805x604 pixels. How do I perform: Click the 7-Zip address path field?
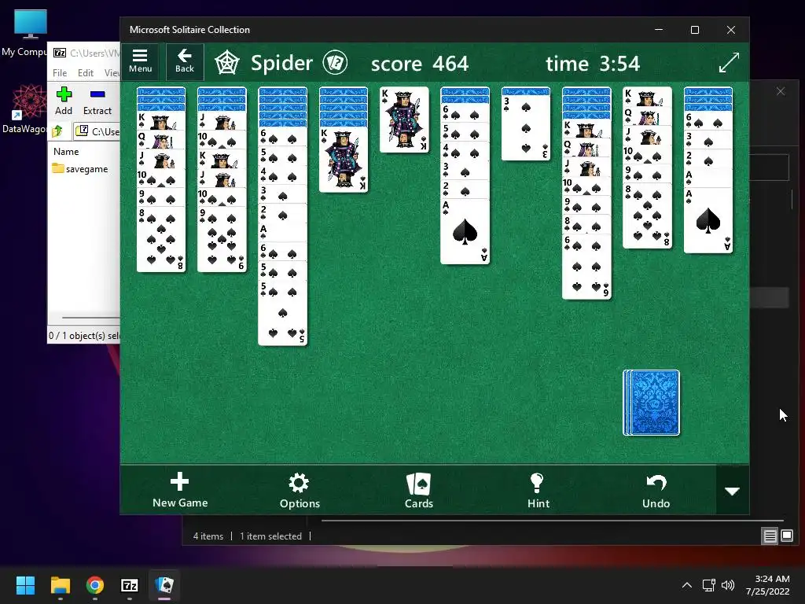(97, 131)
